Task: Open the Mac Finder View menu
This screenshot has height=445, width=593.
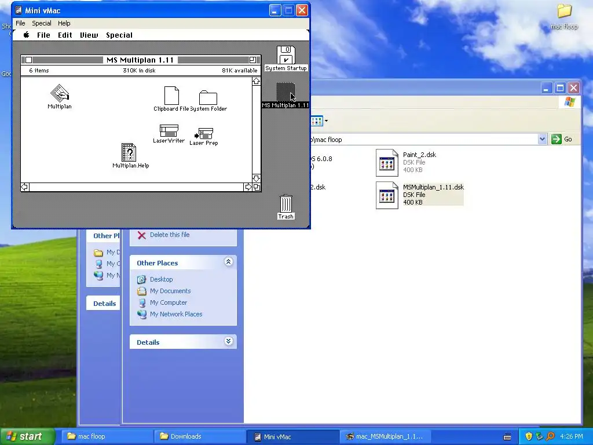Action: coord(89,35)
